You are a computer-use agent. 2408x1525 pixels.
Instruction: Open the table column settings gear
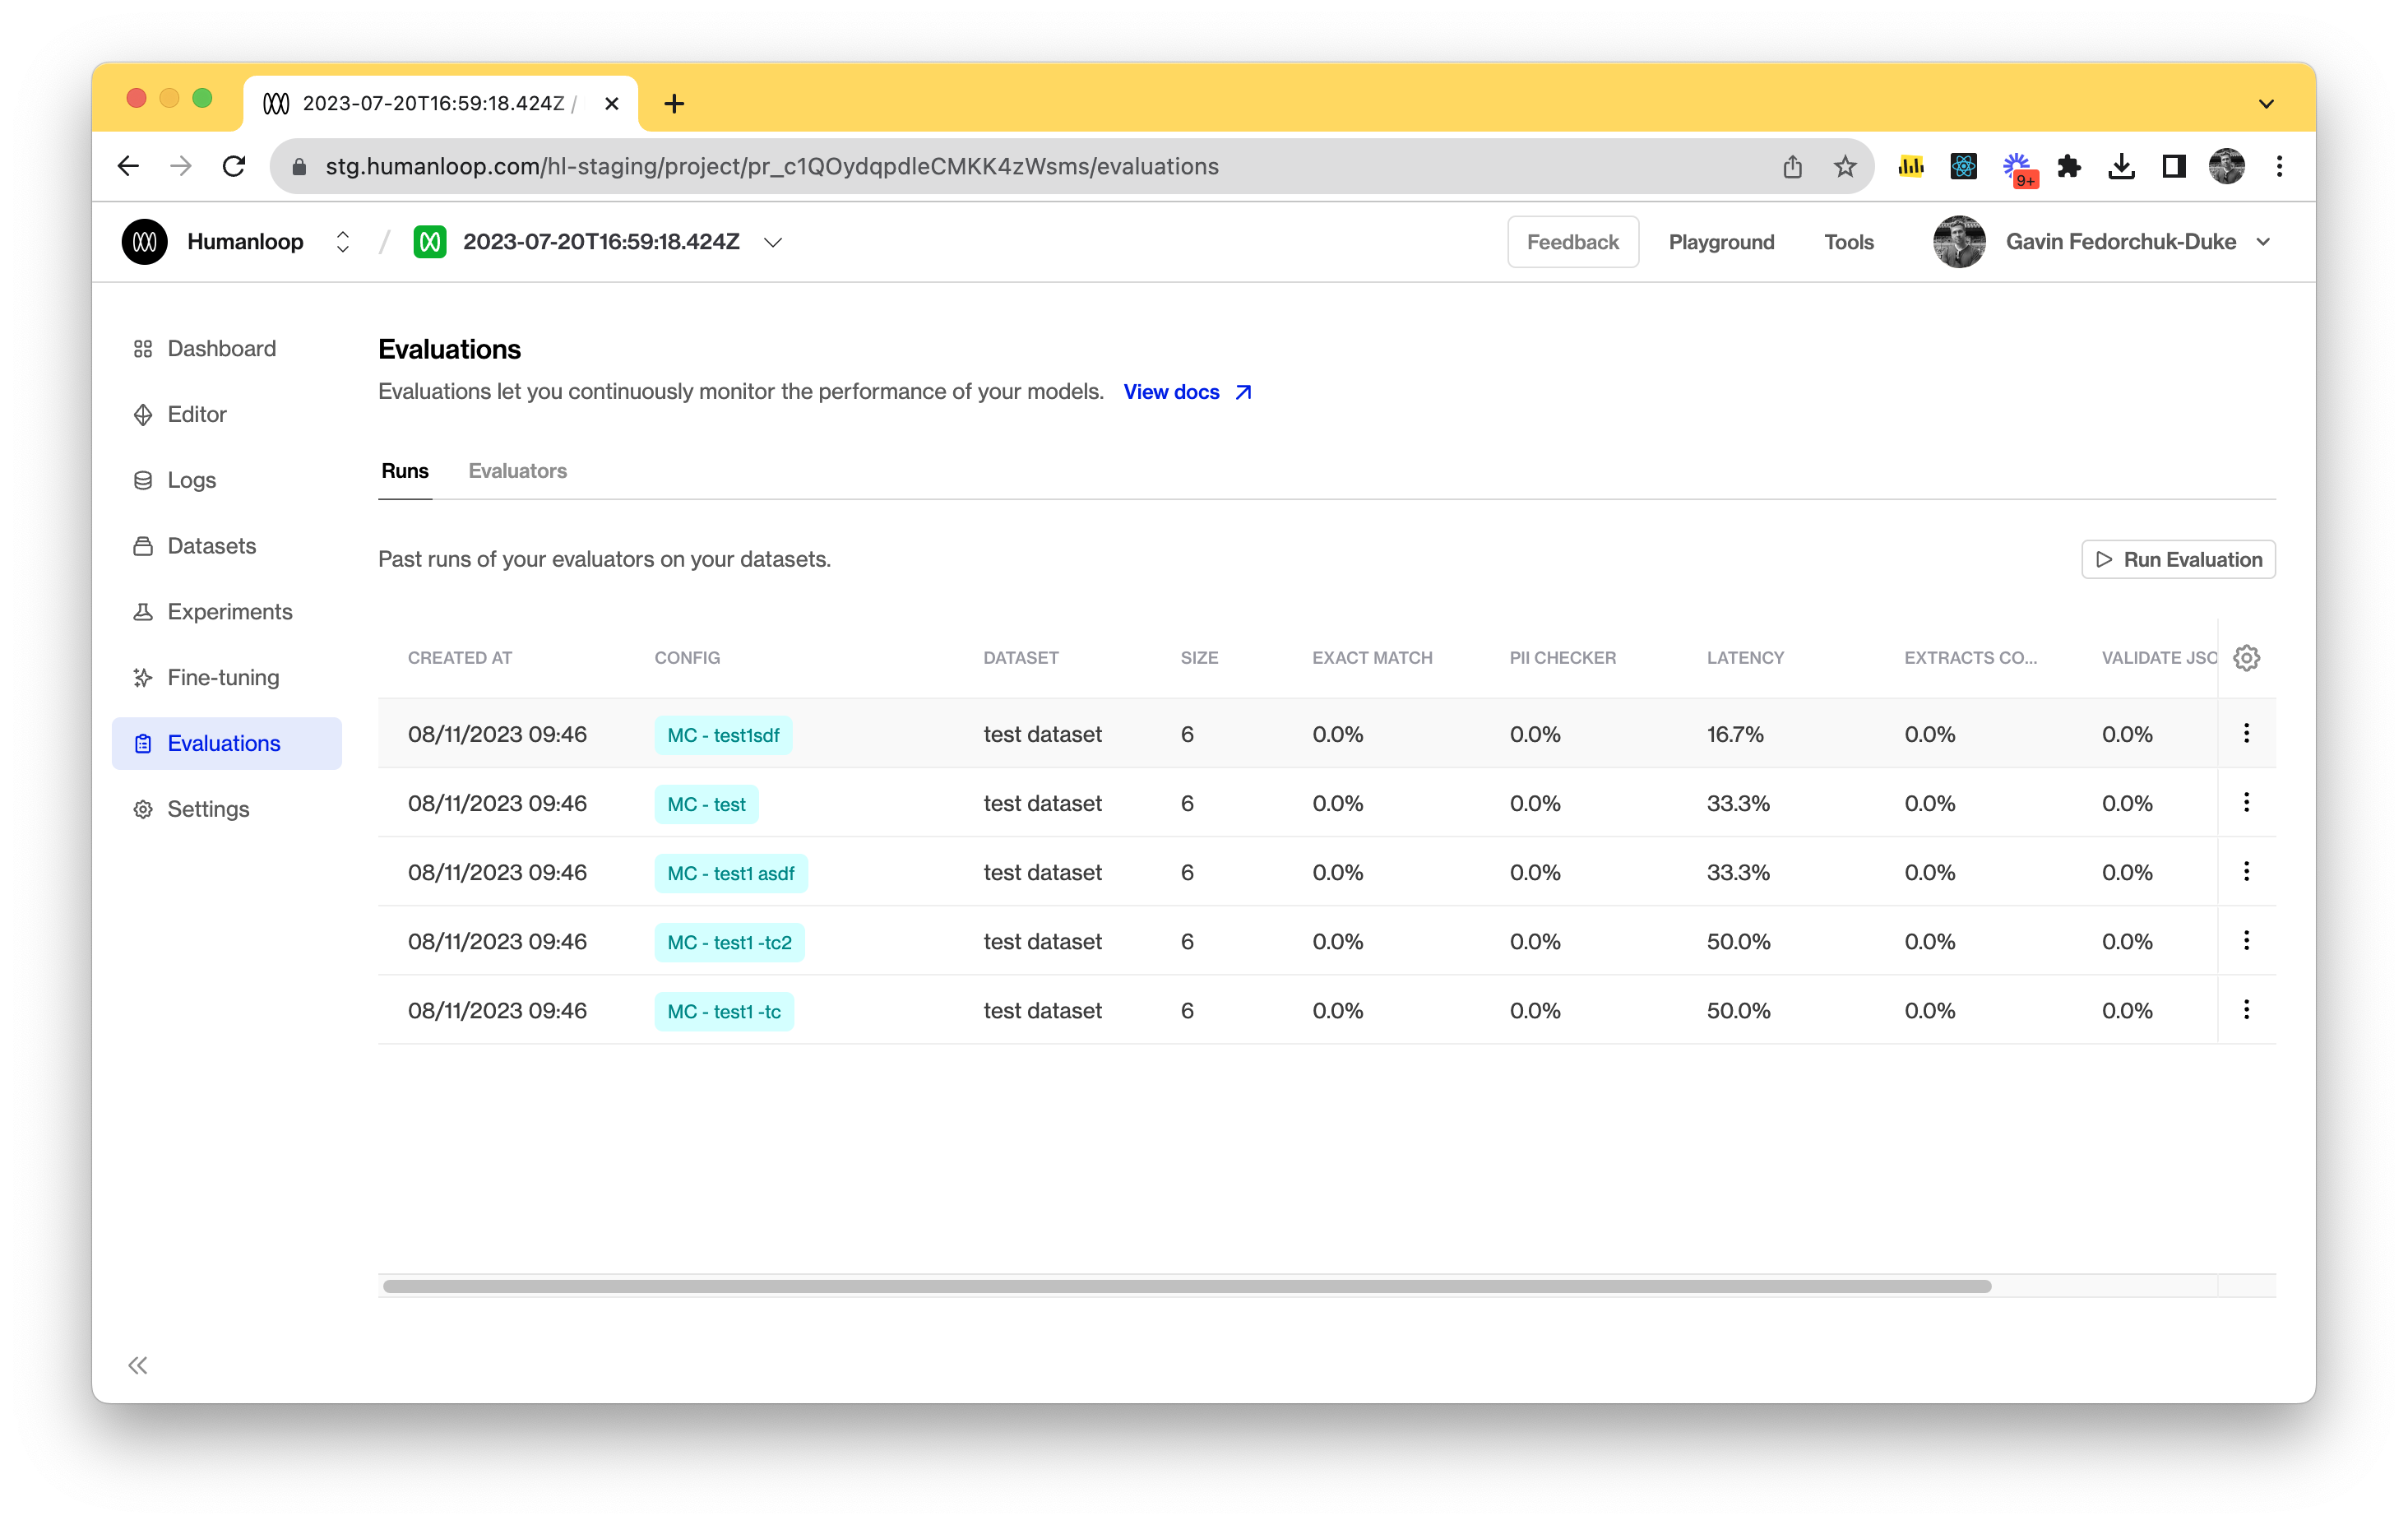point(2246,658)
